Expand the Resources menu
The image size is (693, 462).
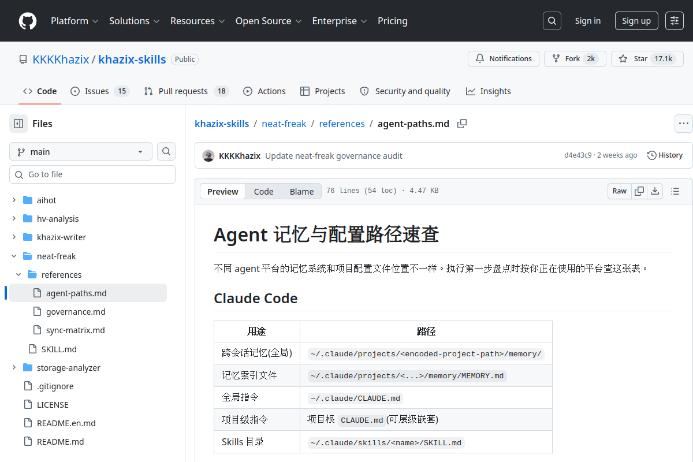(198, 21)
